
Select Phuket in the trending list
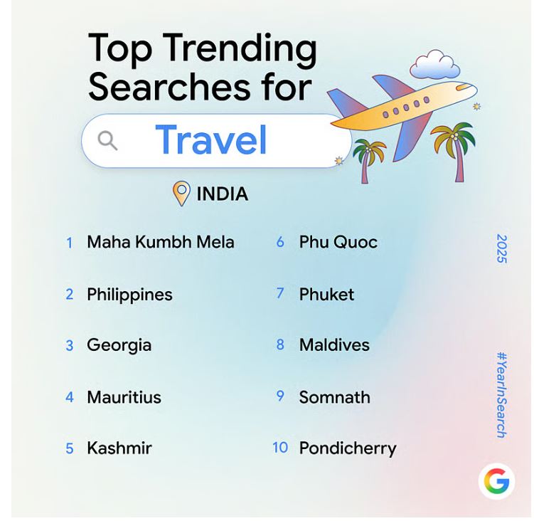pos(326,295)
